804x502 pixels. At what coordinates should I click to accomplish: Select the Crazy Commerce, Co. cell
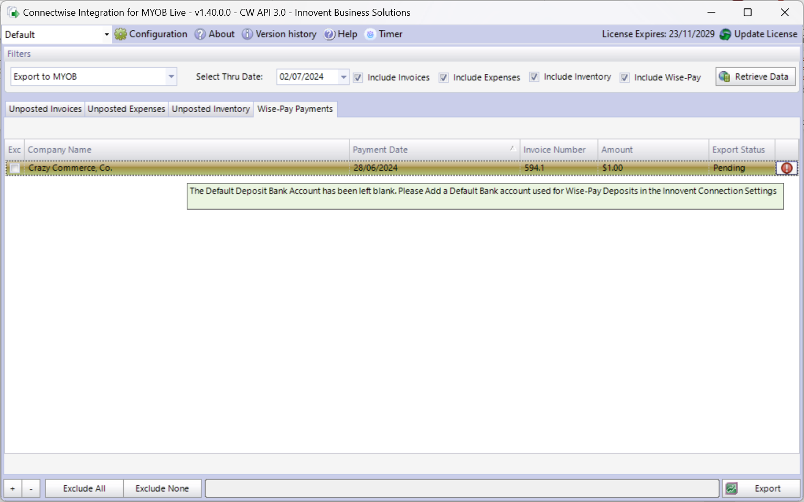click(x=187, y=168)
